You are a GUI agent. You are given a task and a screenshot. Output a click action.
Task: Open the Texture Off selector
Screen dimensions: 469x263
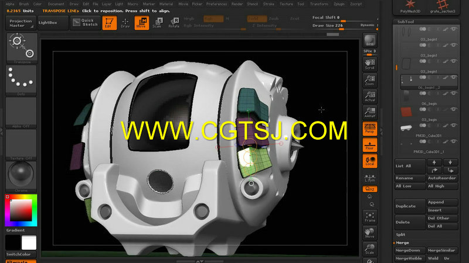tap(21, 144)
